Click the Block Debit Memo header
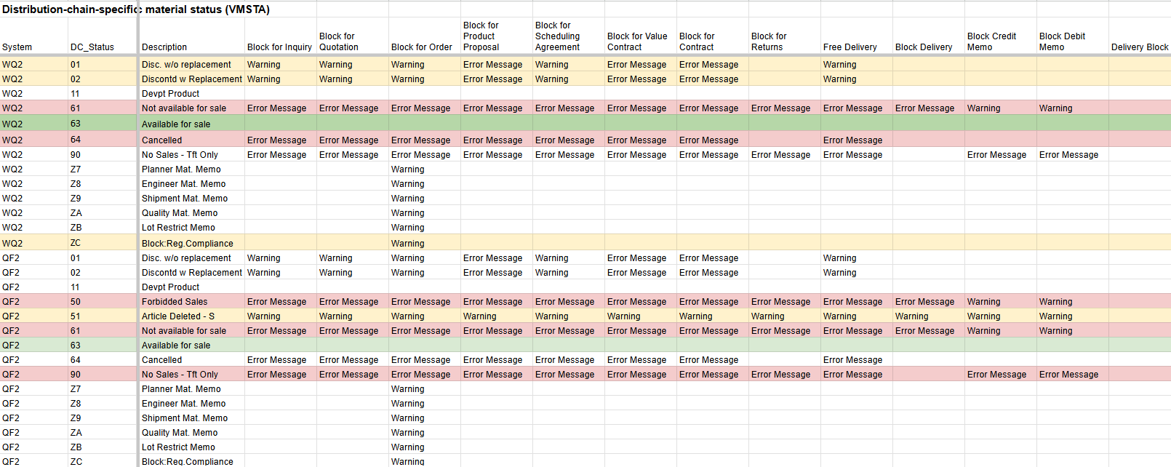The image size is (1171, 467). coord(1062,41)
